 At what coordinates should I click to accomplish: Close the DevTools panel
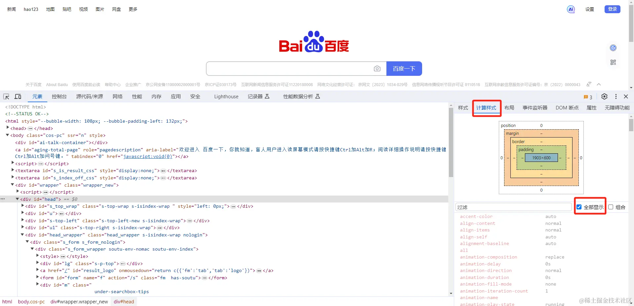point(626,97)
